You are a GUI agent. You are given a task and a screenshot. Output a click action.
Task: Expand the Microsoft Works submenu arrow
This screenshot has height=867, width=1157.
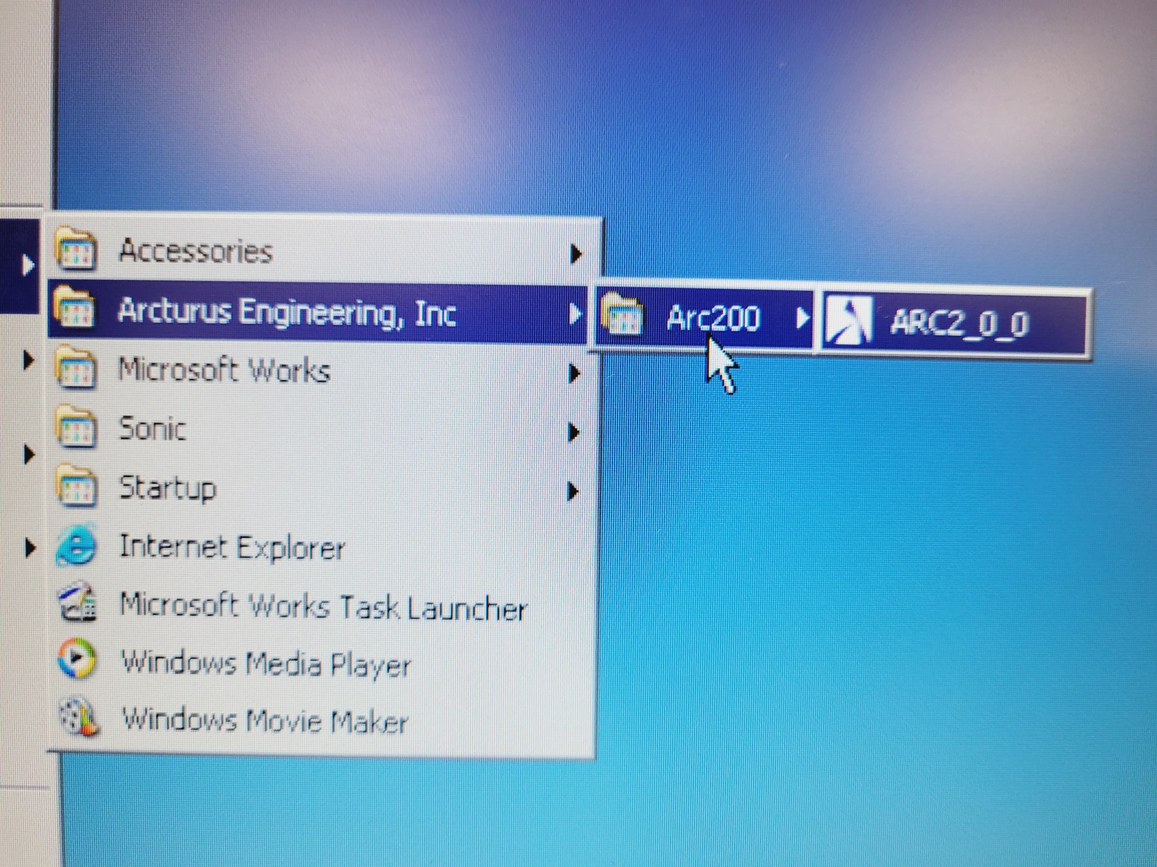point(573,373)
